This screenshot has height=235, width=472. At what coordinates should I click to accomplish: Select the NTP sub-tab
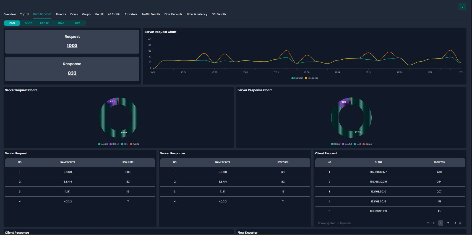tap(77, 23)
